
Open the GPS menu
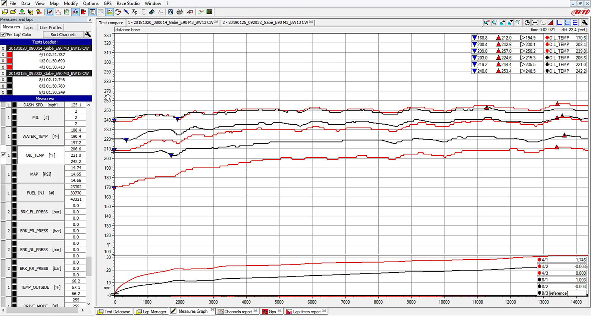pos(107,3)
